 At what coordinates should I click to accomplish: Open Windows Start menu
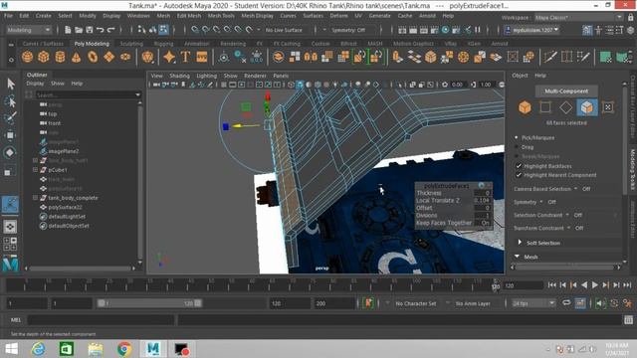point(11,349)
